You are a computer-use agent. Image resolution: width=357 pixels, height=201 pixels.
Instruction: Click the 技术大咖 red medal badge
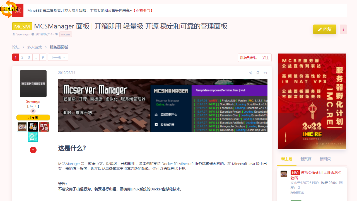click(44, 127)
